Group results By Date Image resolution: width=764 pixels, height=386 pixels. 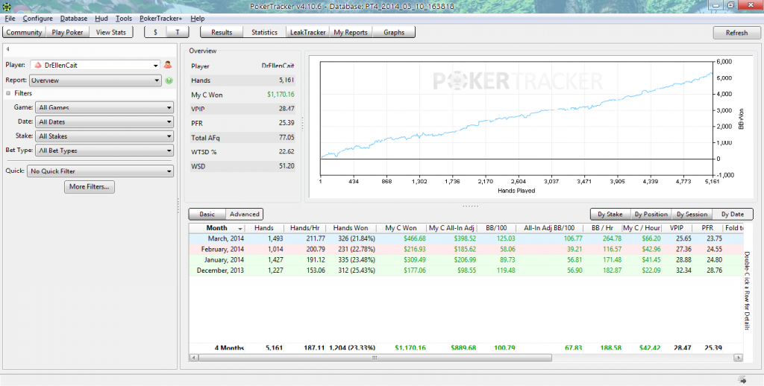coord(733,214)
